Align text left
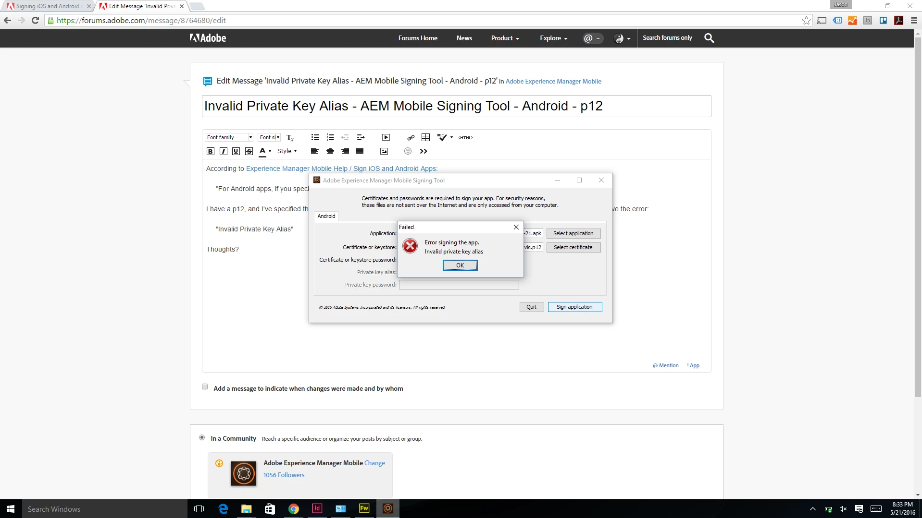This screenshot has width=922, height=518. coord(315,151)
